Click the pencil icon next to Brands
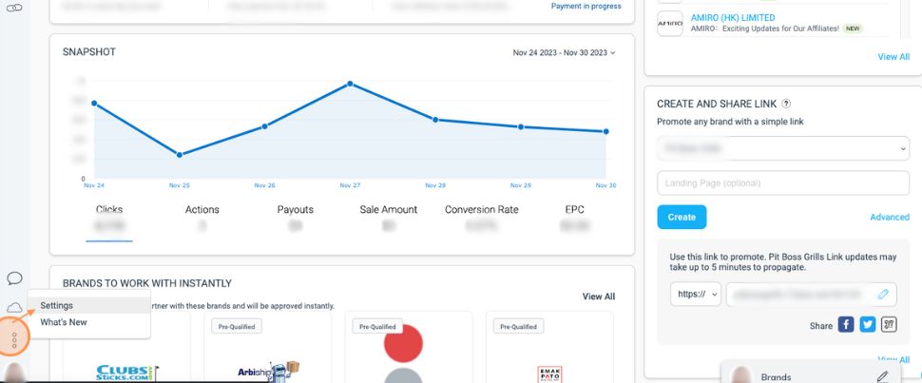The width and height of the screenshot is (922, 383). pyautogui.click(x=882, y=376)
